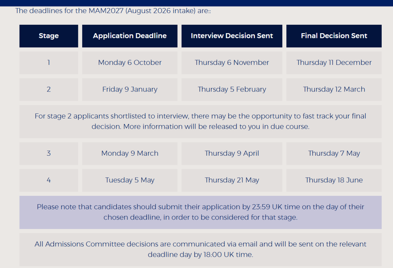
Task: Click the Final Decision Sent header
Action: (334, 36)
